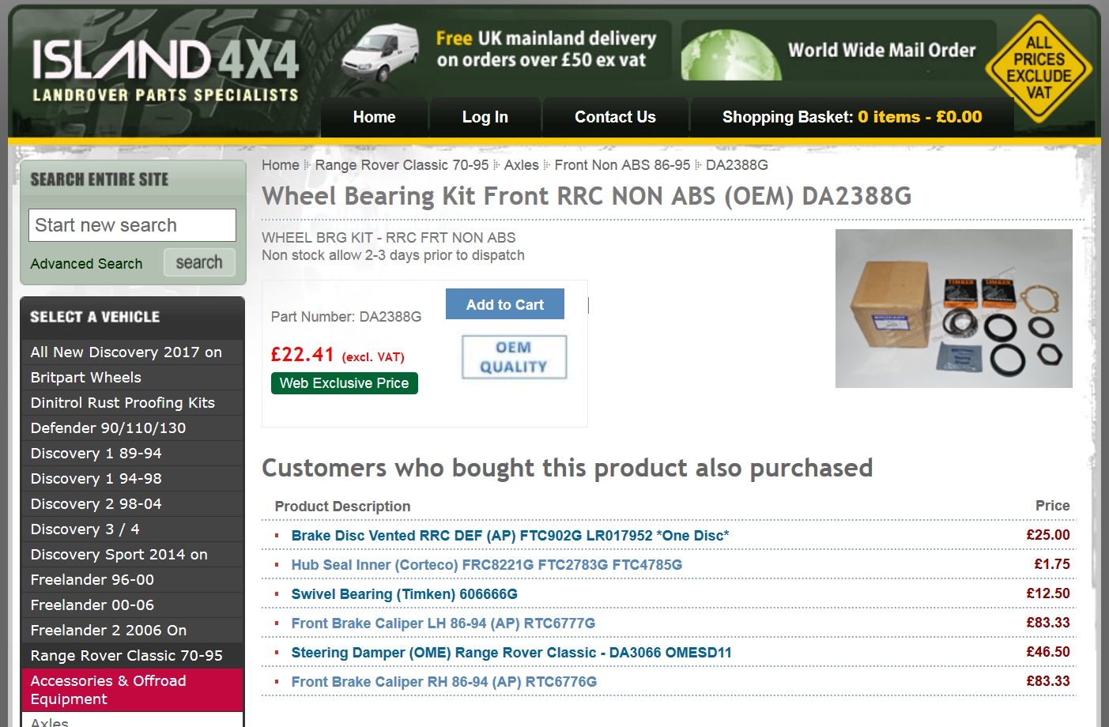
Task: Focus the Start new search field
Action: tap(132, 225)
